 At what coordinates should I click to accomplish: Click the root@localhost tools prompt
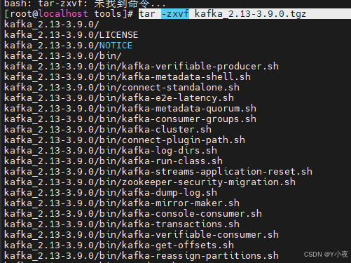click(x=69, y=14)
